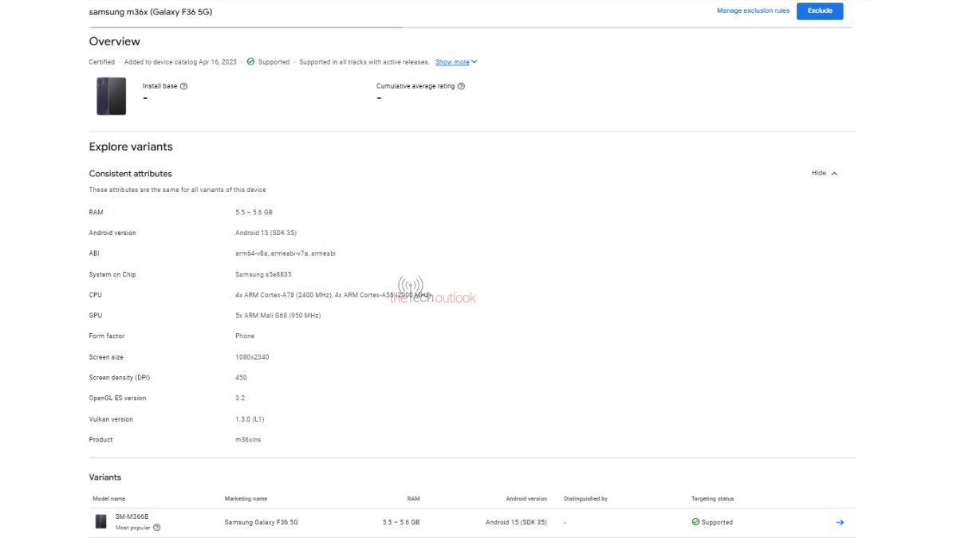Click the Distinguished by column header
Screen dimensions: 957x538
(585, 499)
